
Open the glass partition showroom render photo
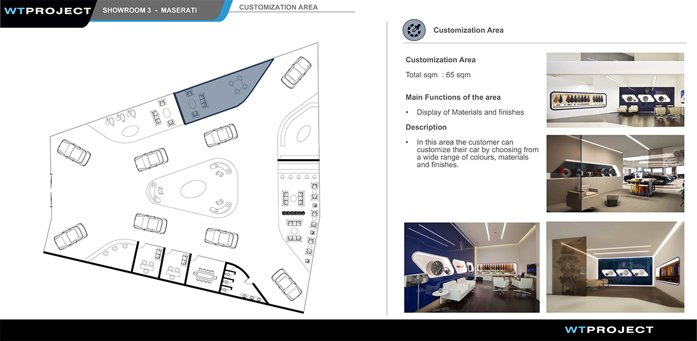coord(615,173)
